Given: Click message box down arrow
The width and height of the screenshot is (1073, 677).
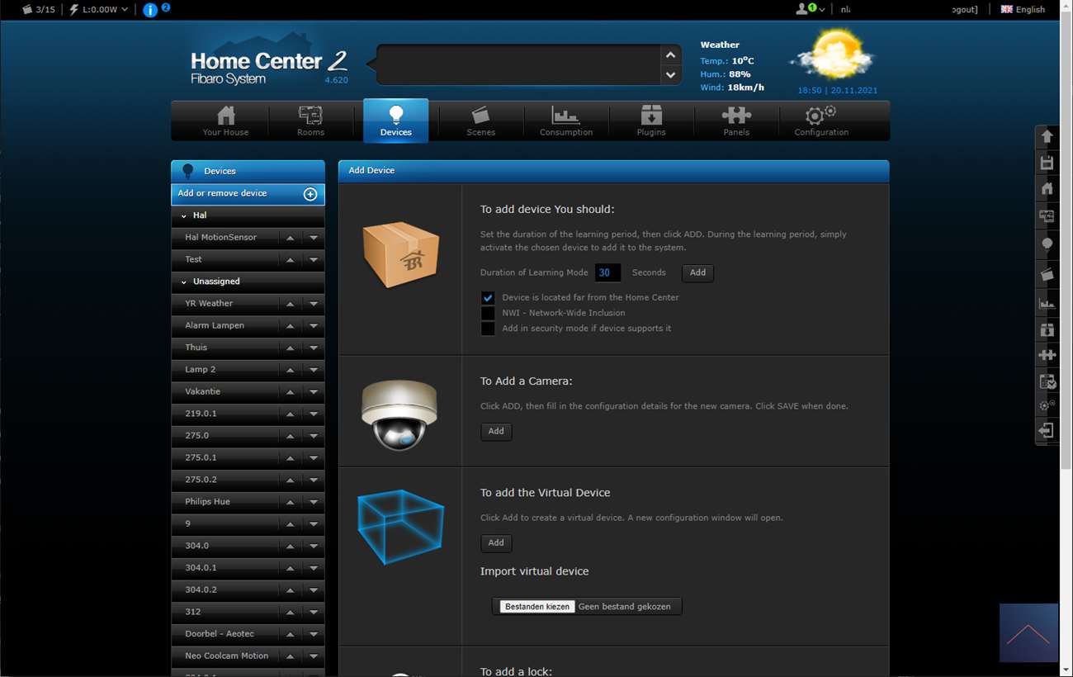Looking at the screenshot, I should 670,75.
